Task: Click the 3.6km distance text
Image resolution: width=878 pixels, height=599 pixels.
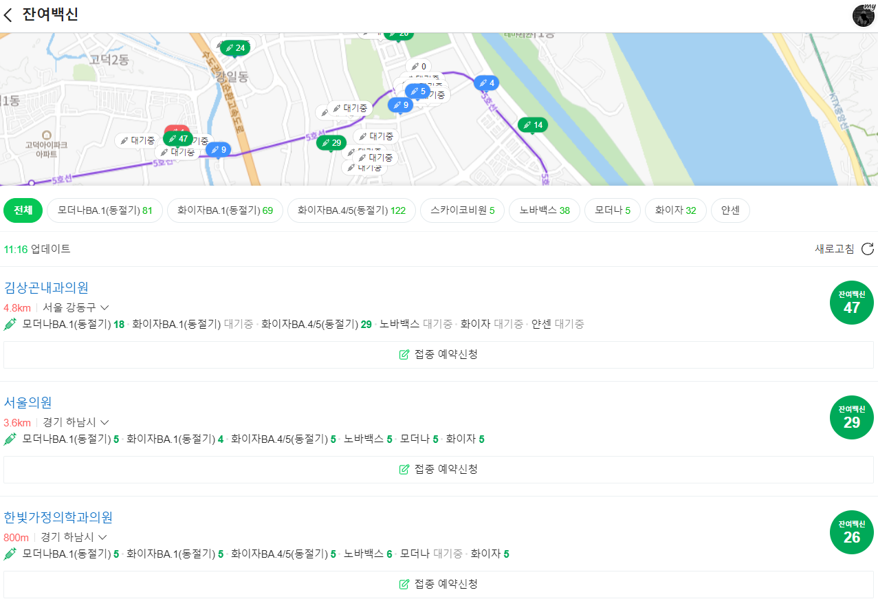Action: click(17, 422)
